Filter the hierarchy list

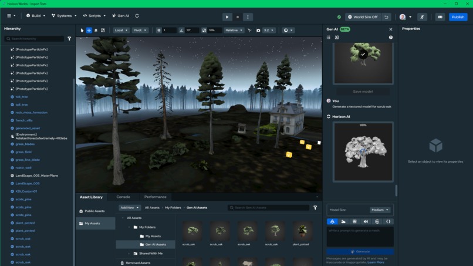tap(69, 39)
